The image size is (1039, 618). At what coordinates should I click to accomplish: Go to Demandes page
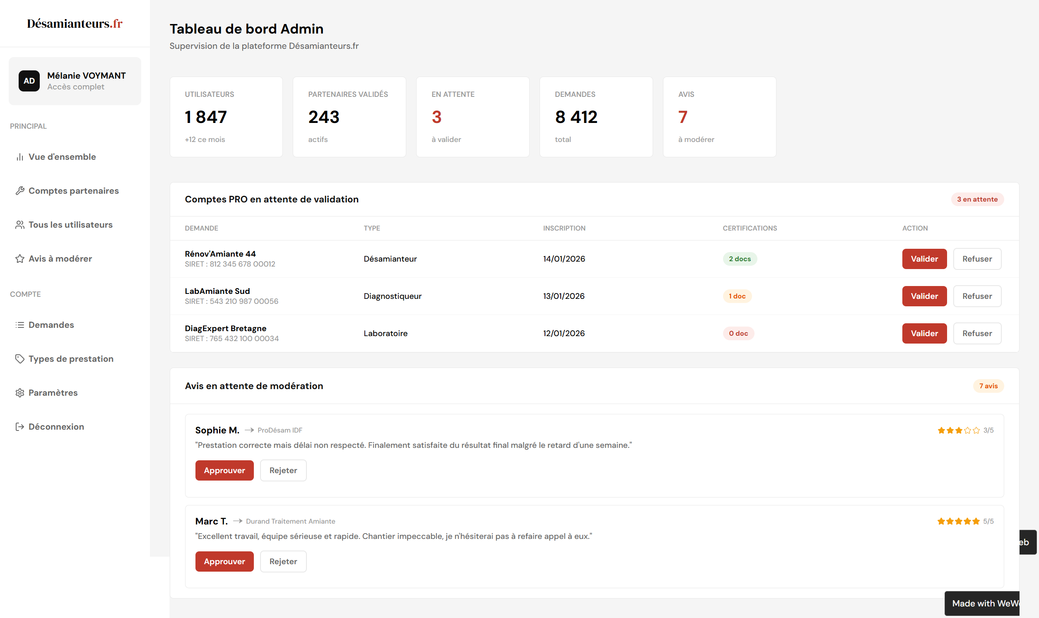[x=75, y=325]
